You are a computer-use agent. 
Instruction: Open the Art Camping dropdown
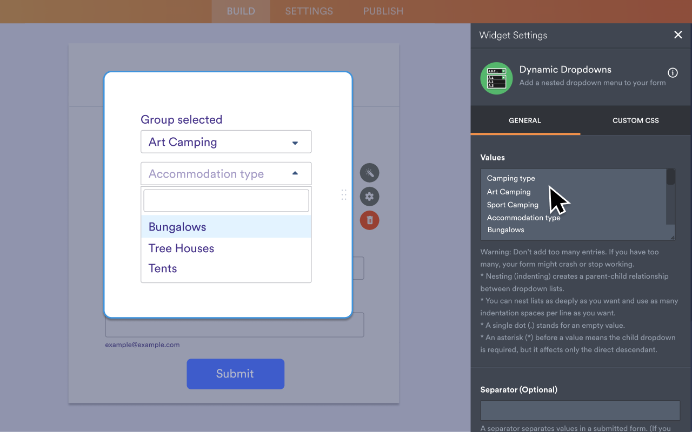click(226, 142)
